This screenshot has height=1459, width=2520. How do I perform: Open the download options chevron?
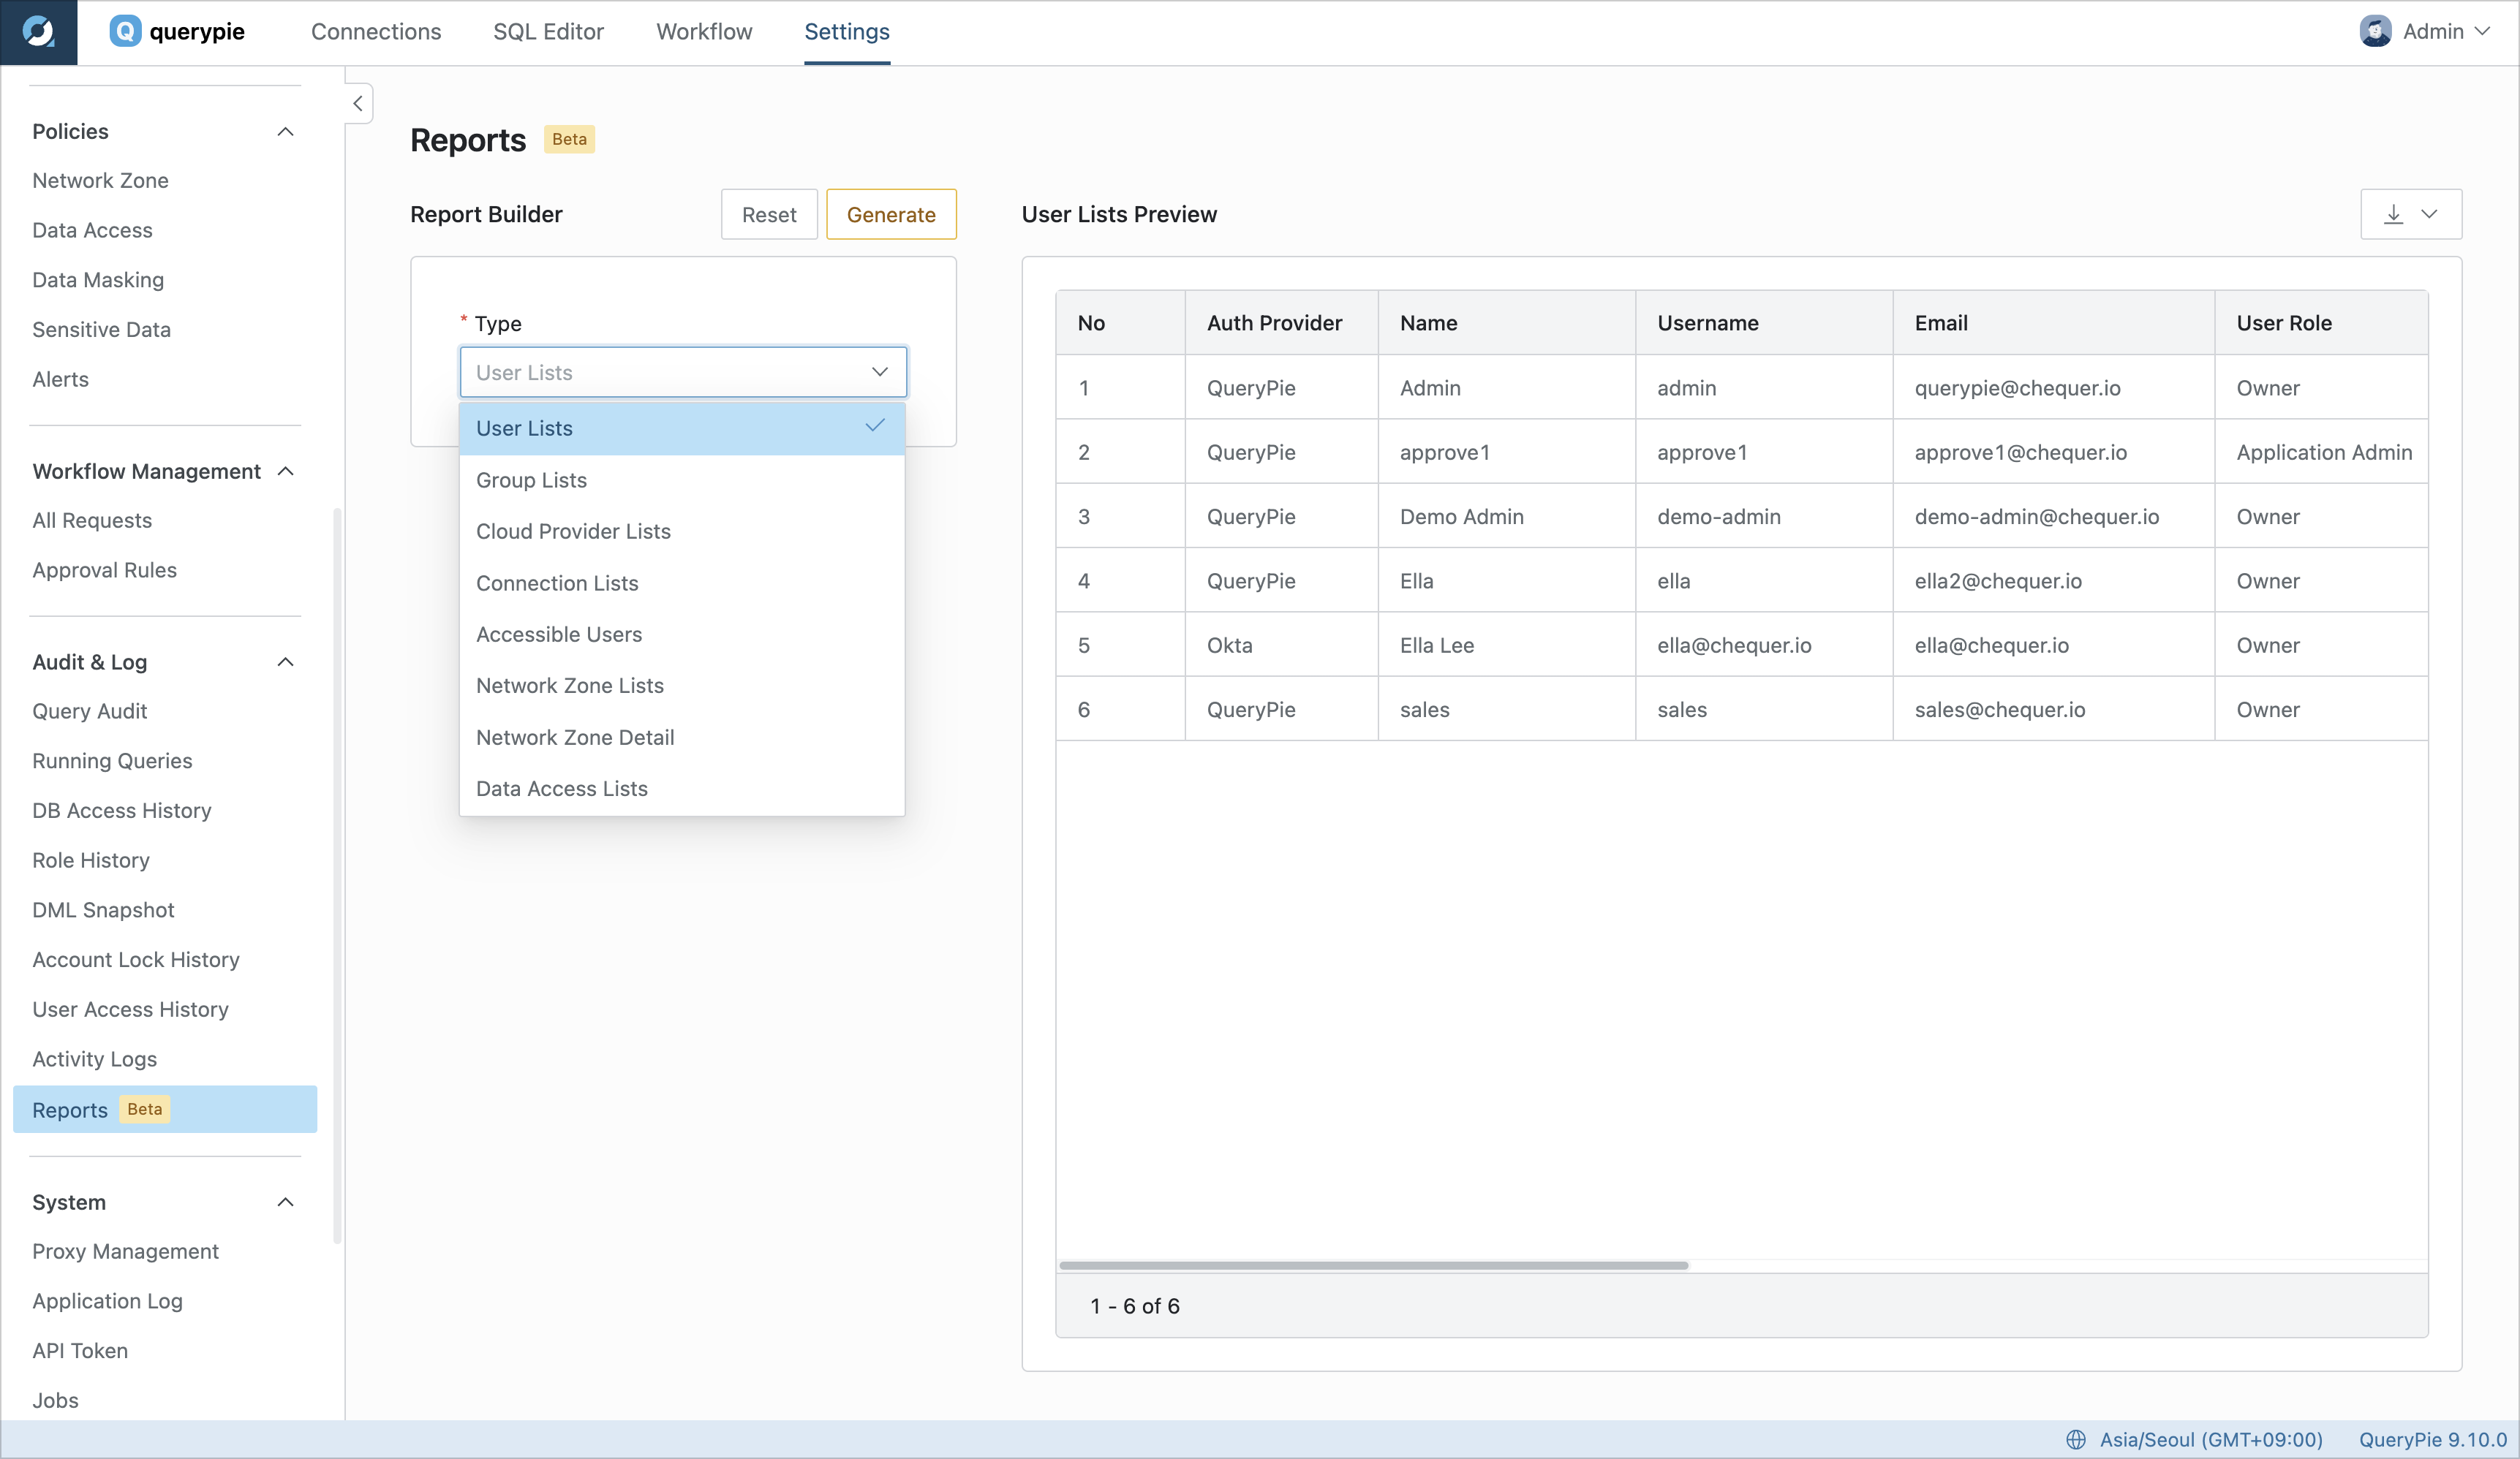click(2429, 214)
